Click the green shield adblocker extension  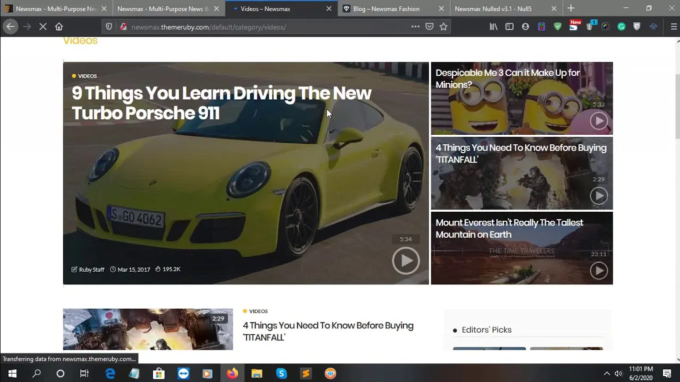pyautogui.click(x=557, y=27)
